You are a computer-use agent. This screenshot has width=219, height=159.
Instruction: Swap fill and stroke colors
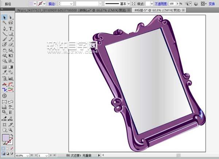[x=12, y=135]
